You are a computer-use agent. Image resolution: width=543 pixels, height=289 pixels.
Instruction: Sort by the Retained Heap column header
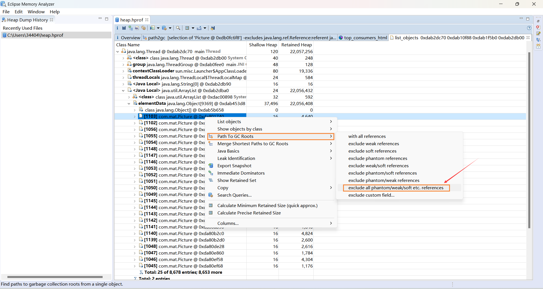pyautogui.click(x=296, y=45)
